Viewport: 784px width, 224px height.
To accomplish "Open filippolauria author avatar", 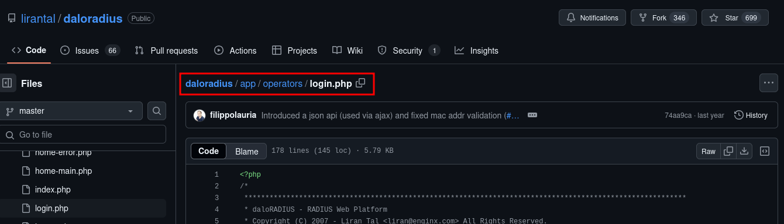I will pos(200,116).
